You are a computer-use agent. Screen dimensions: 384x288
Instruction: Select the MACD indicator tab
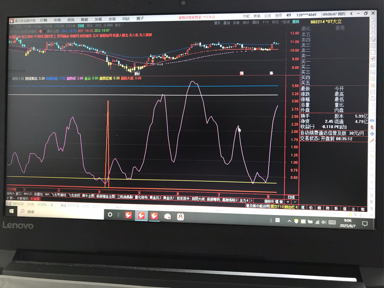tap(28, 194)
